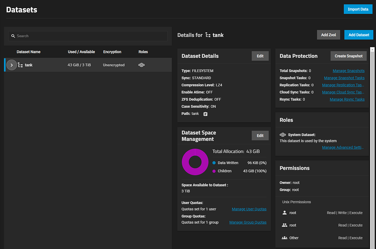Screen dimensions: 376x249
Task: Edit the Dataset Details card
Action: click(260, 56)
